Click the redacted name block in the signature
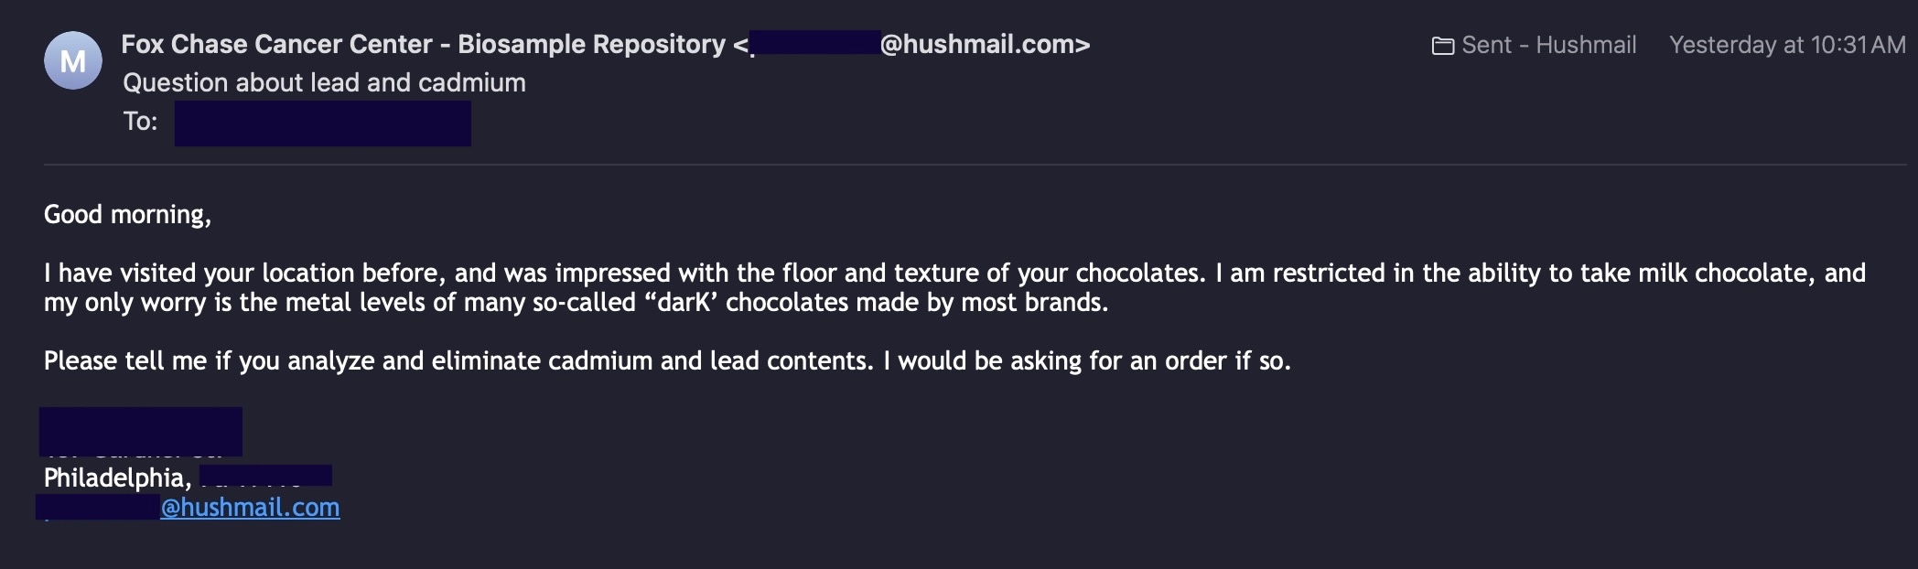1918x569 pixels. click(140, 431)
